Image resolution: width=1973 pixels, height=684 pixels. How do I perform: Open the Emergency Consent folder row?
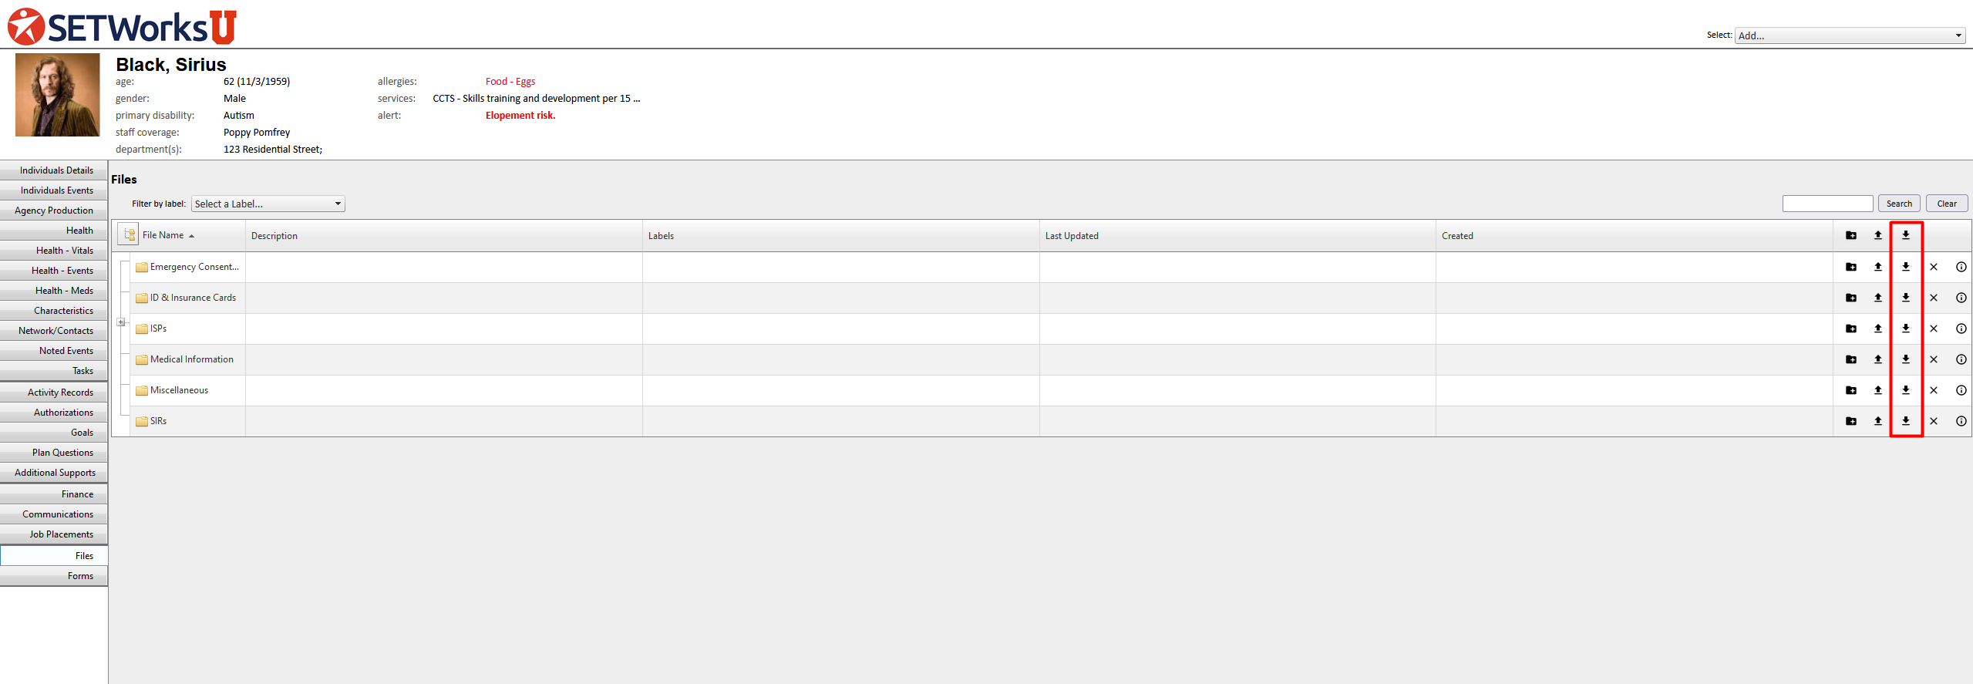click(1042, 267)
